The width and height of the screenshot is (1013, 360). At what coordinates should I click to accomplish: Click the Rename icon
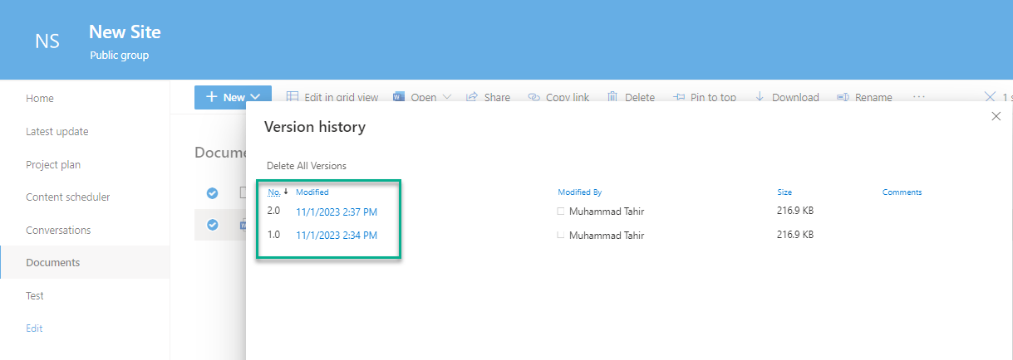click(x=842, y=97)
